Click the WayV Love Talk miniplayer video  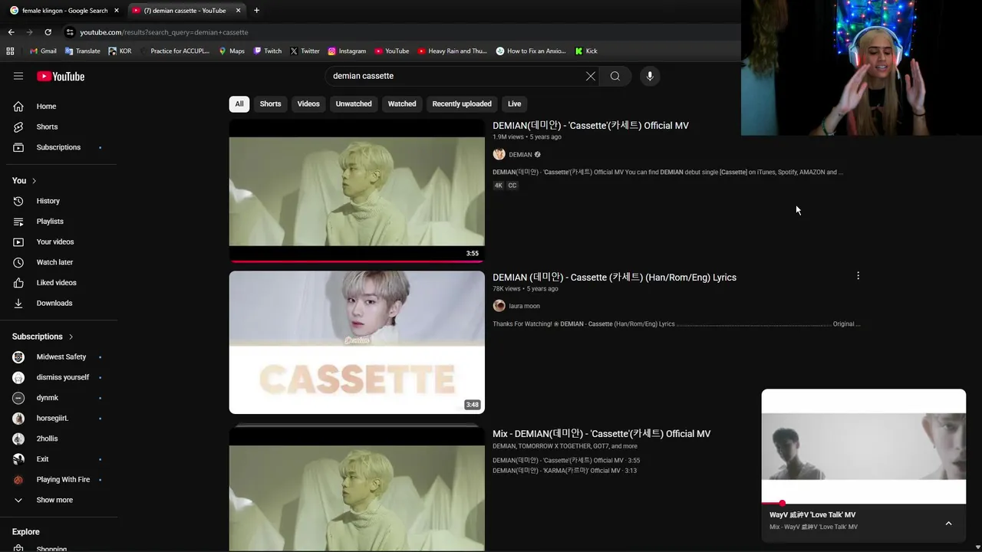(x=864, y=446)
